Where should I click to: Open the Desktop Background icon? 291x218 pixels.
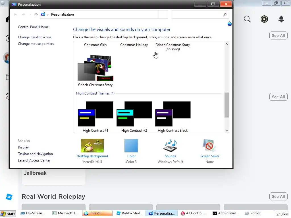coord(92,146)
